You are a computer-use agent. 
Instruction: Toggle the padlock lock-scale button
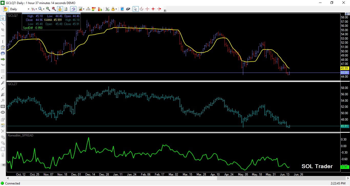pyautogui.click(x=60, y=9)
